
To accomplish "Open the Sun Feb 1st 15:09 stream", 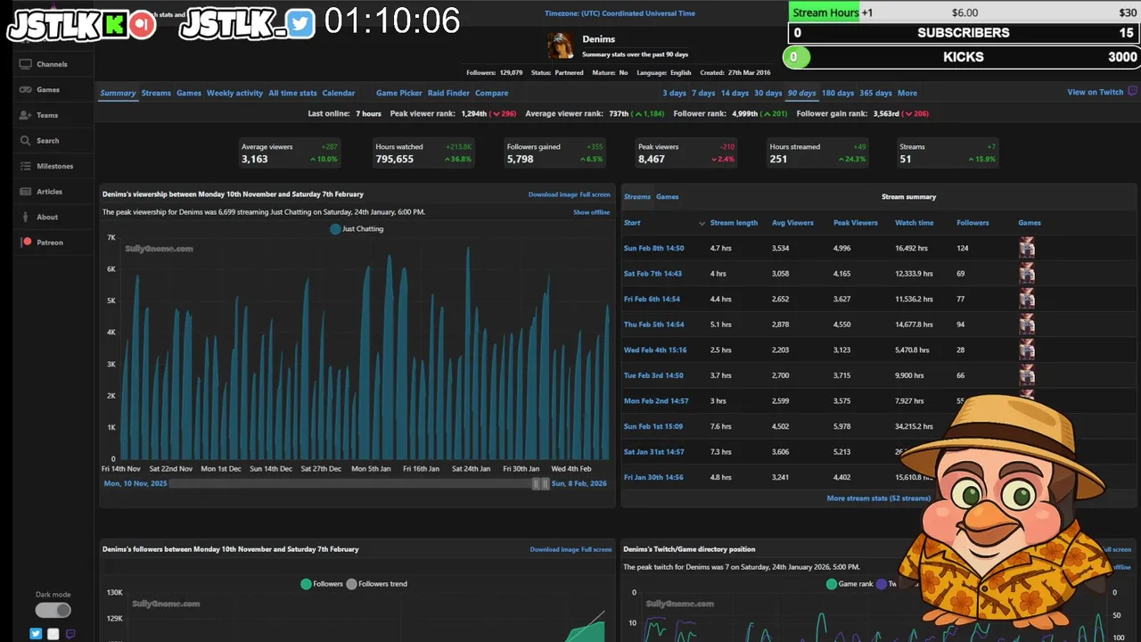I will click(653, 426).
